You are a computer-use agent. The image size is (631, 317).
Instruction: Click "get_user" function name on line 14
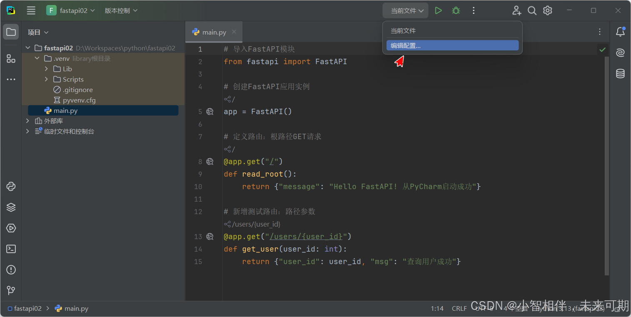tap(260, 249)
